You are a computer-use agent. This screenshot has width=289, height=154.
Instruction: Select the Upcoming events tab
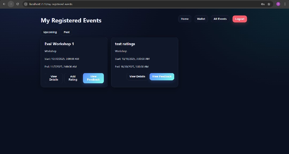50,32
